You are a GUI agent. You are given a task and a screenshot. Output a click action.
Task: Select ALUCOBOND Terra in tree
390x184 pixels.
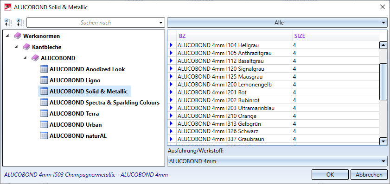(x=74, y=114)
